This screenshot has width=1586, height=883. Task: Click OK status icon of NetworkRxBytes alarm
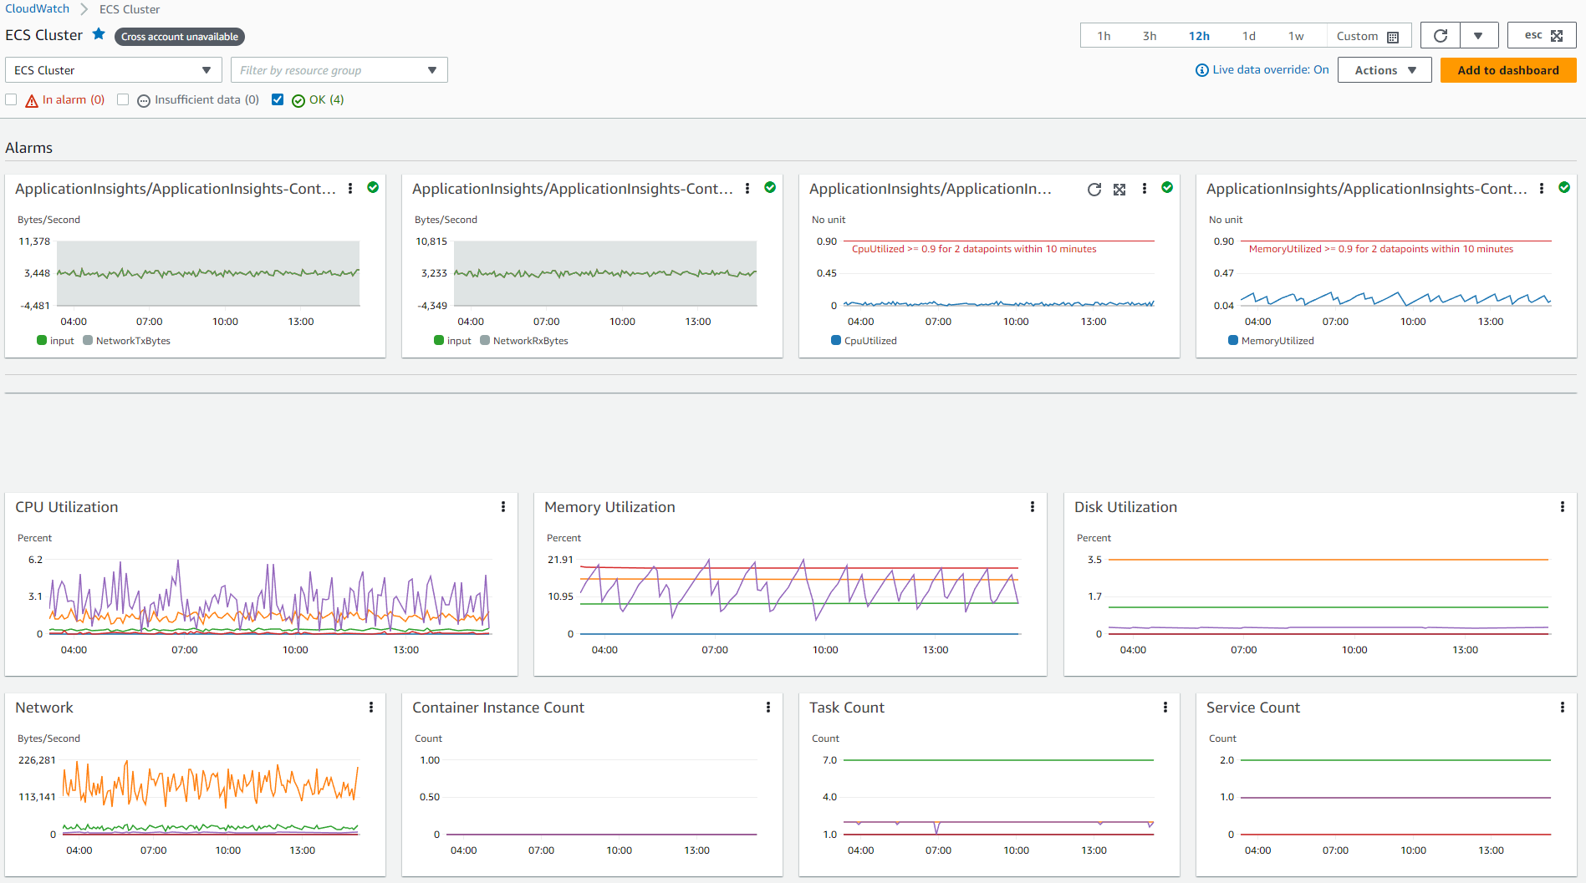(x=770, y=187)
